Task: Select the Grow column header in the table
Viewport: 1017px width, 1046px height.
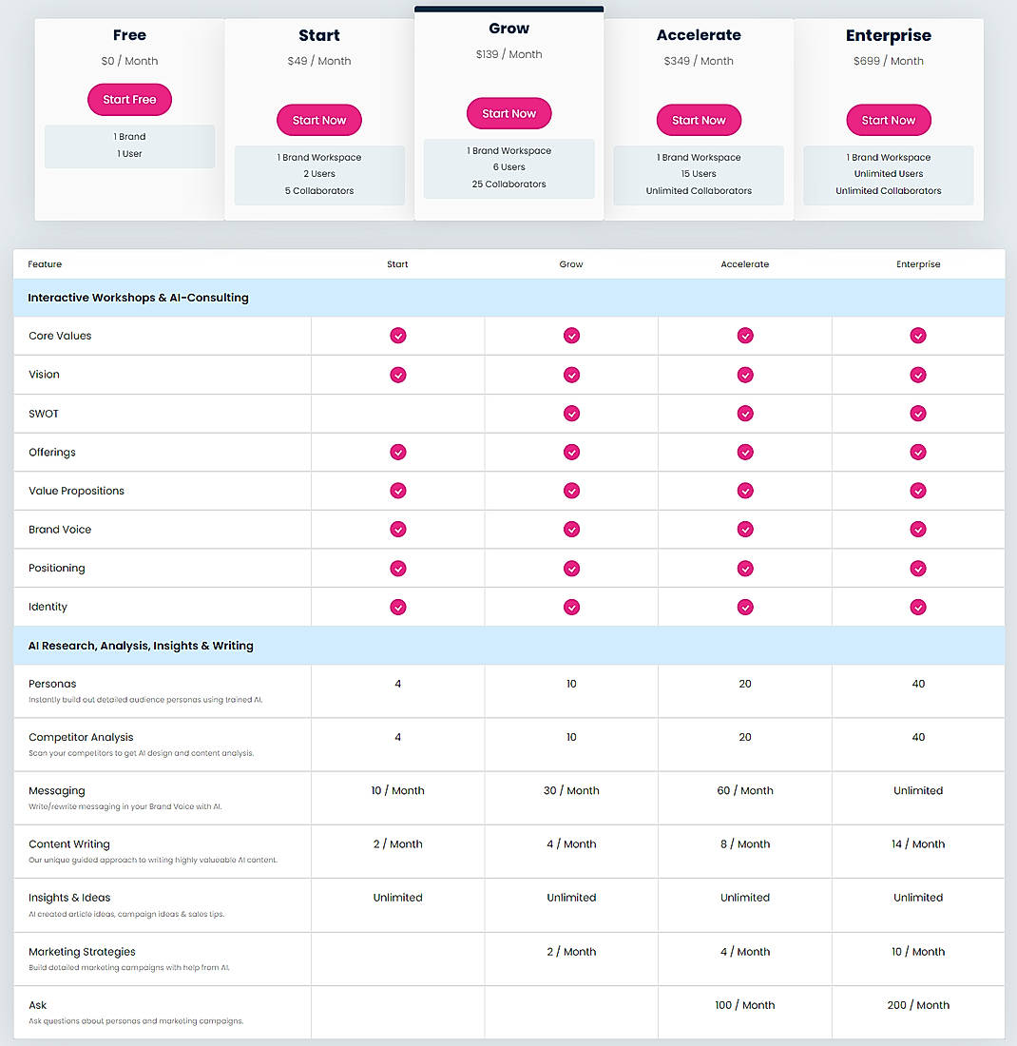Action: [571, 264]
